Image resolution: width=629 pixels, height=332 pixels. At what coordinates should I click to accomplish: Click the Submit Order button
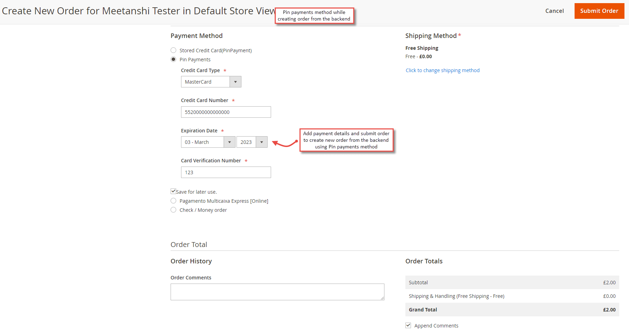599,11
